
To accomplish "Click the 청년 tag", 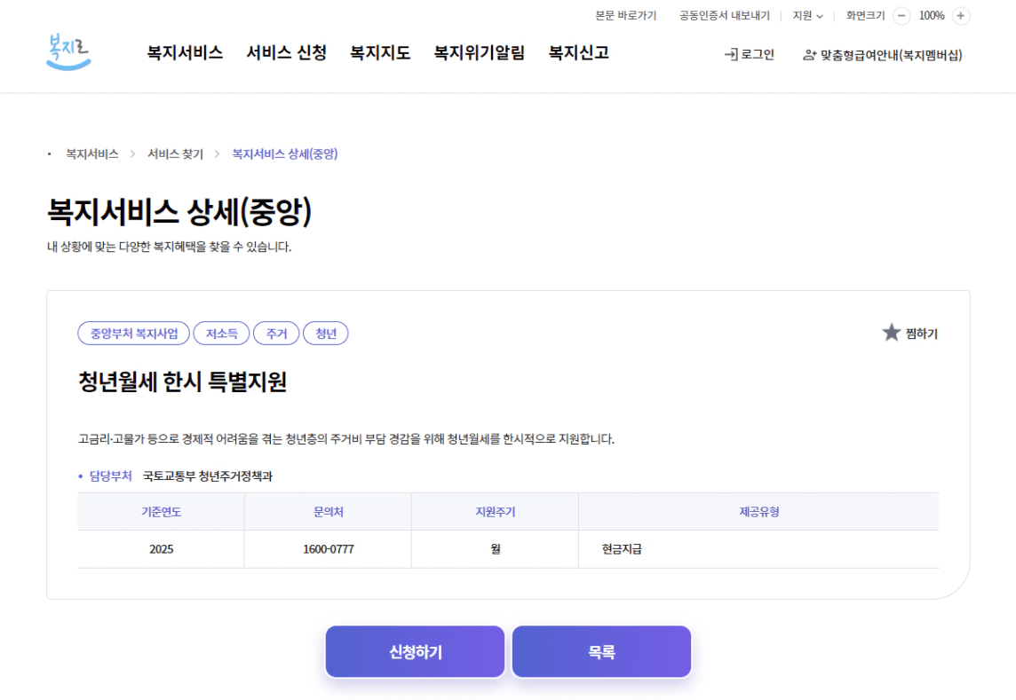I will [325, 334].
